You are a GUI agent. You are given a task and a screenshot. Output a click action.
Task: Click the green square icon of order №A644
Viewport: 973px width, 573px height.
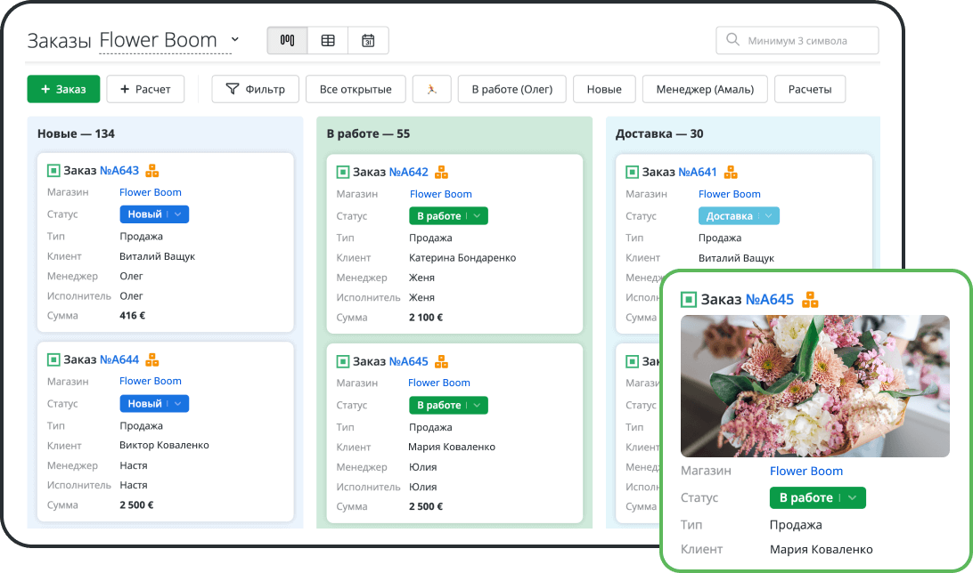[x=53, y=359]
